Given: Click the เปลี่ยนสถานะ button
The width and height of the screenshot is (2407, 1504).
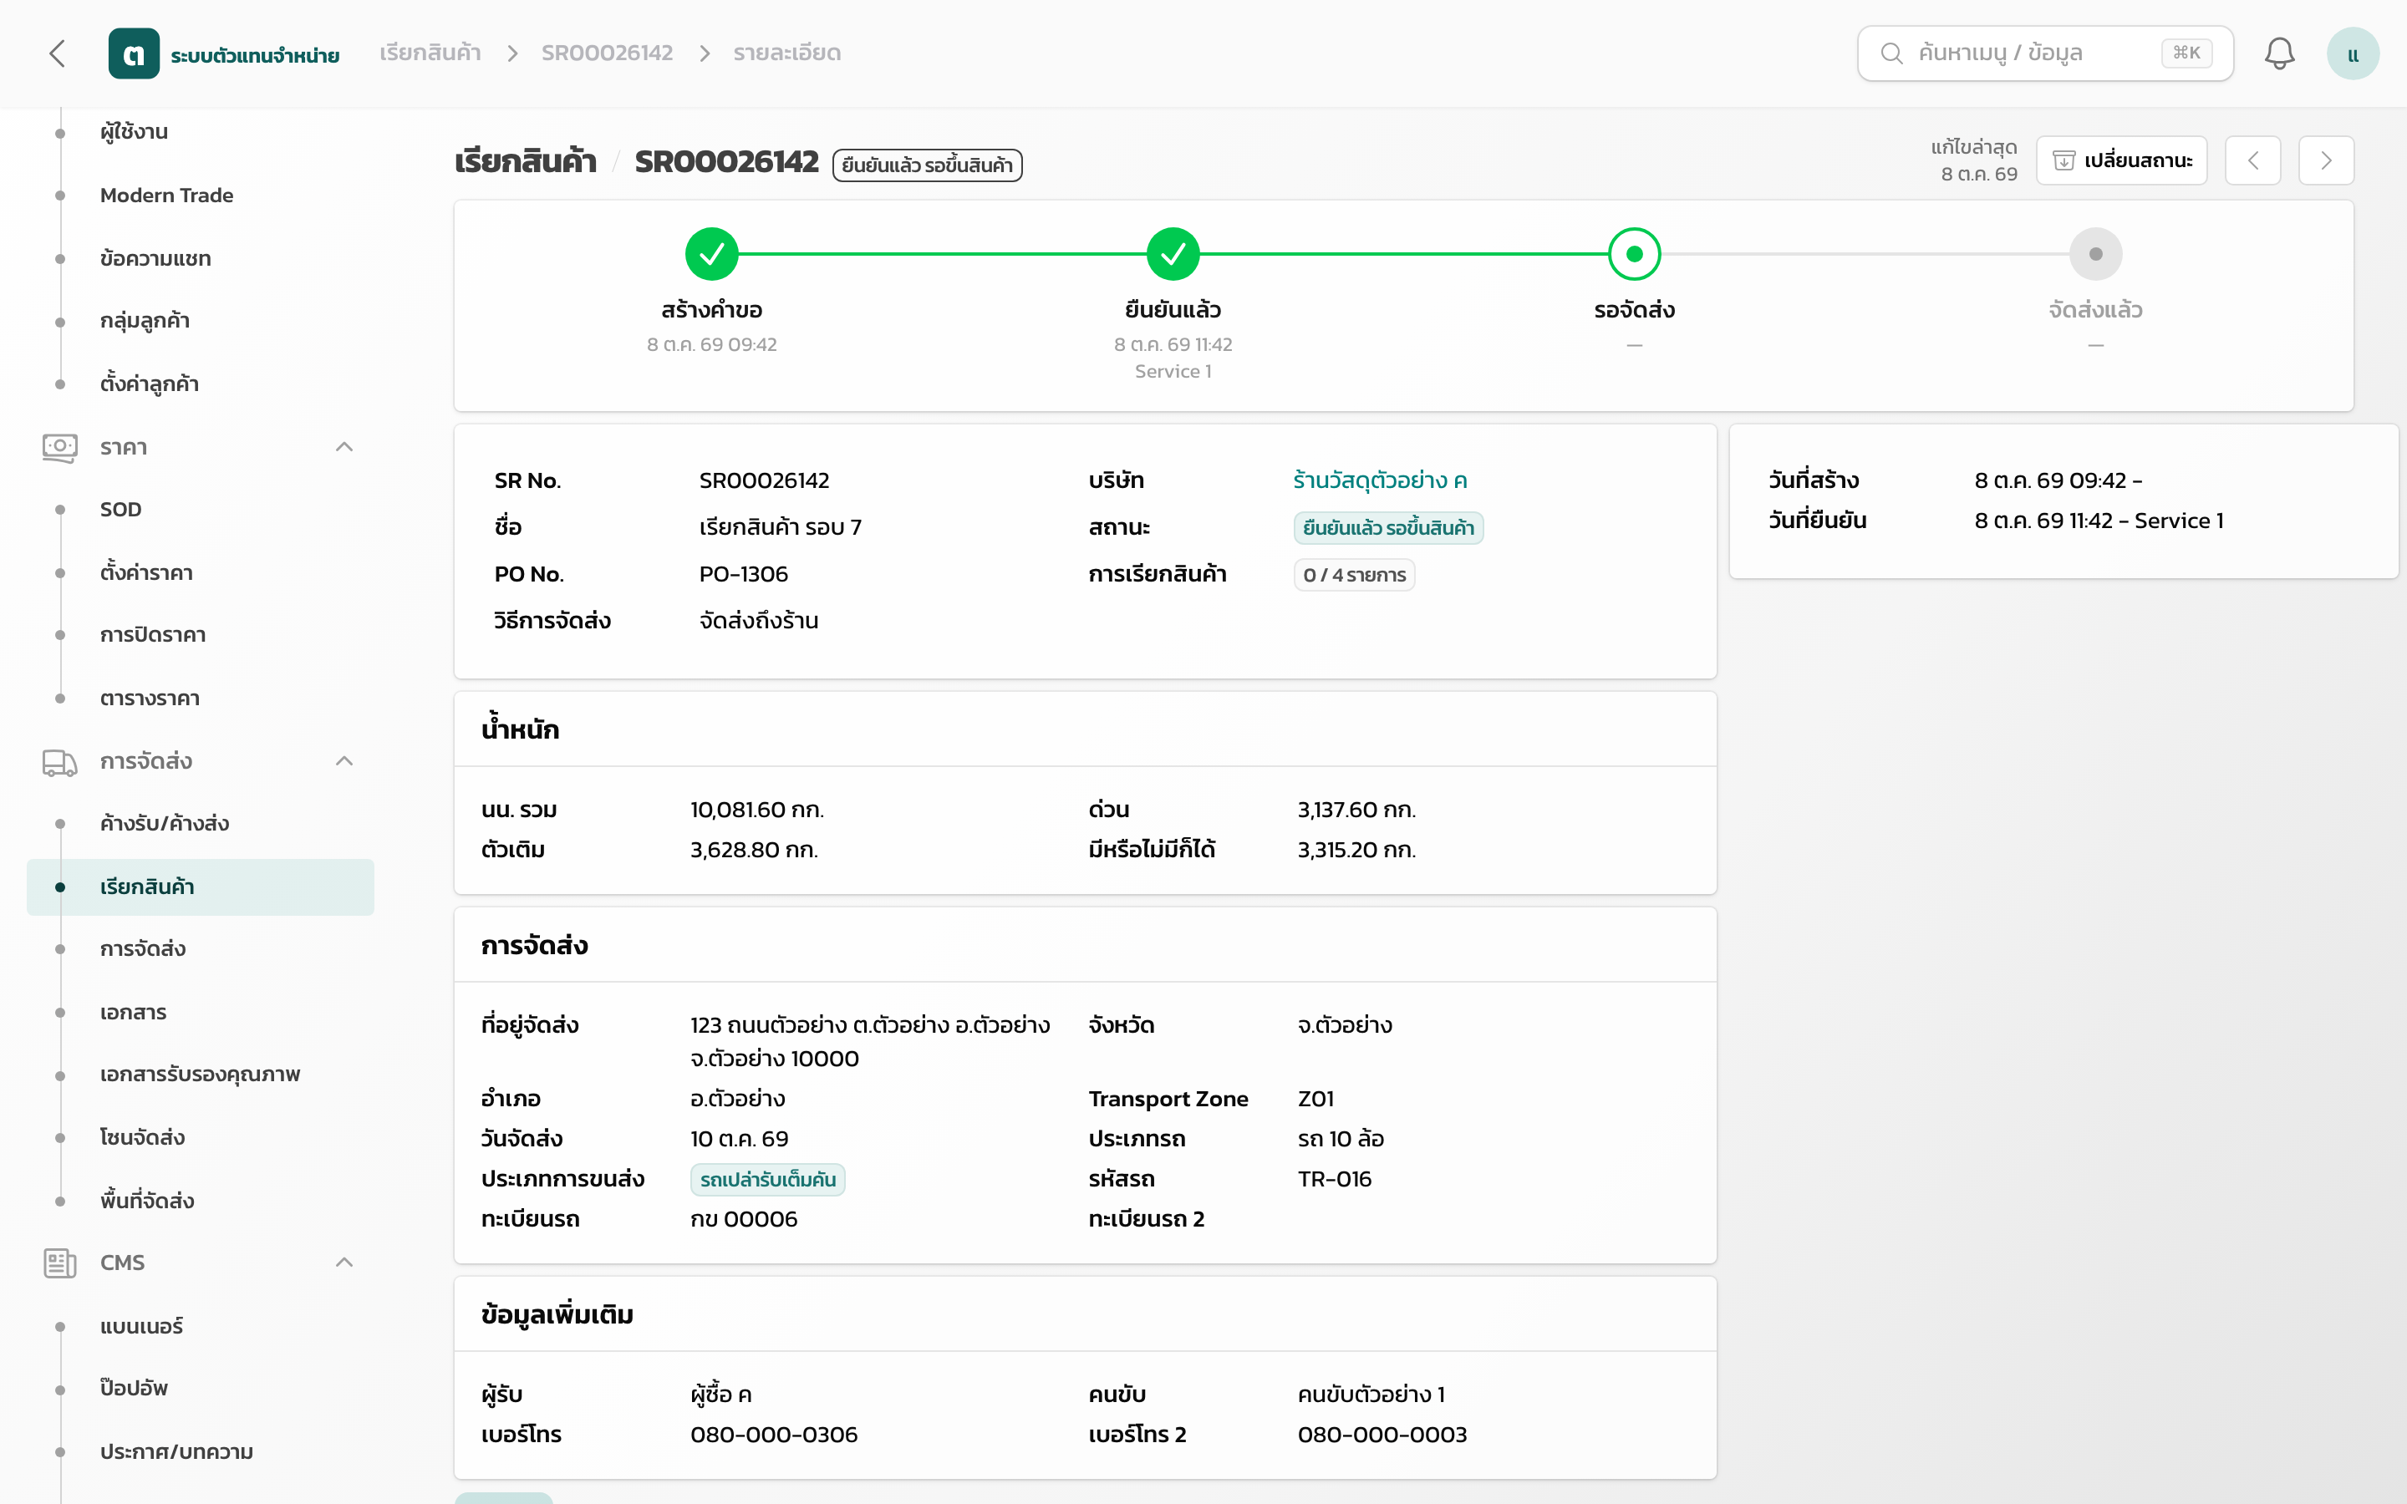Looking at the screenshot, I should point(2121,160).
